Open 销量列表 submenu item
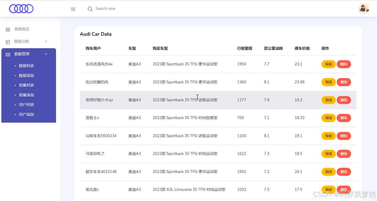Viewport: 377px width, 201px height. [26, 85]
